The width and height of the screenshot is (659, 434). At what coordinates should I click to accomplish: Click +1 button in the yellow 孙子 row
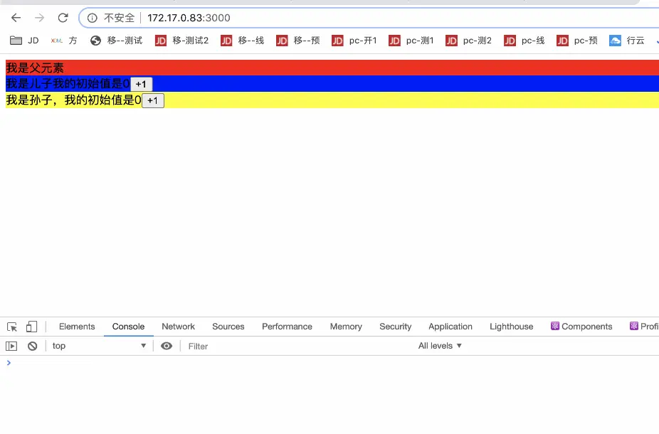click(153, 100)
